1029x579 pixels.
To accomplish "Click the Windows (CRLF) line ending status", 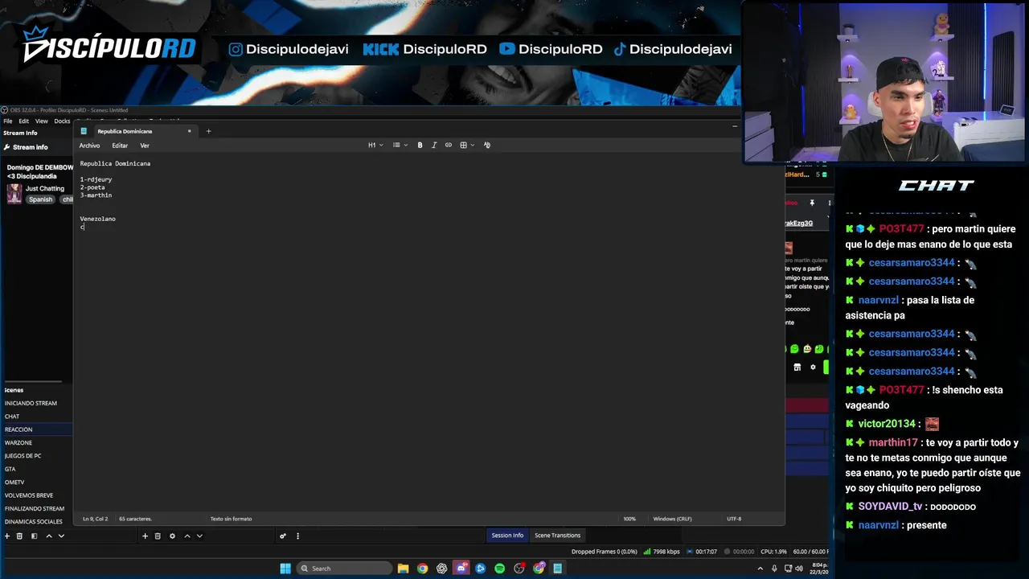I will point(672,519).
